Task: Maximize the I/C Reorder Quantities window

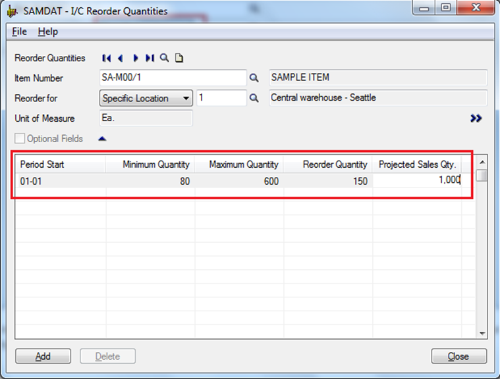Action: (x=446, y=8)
